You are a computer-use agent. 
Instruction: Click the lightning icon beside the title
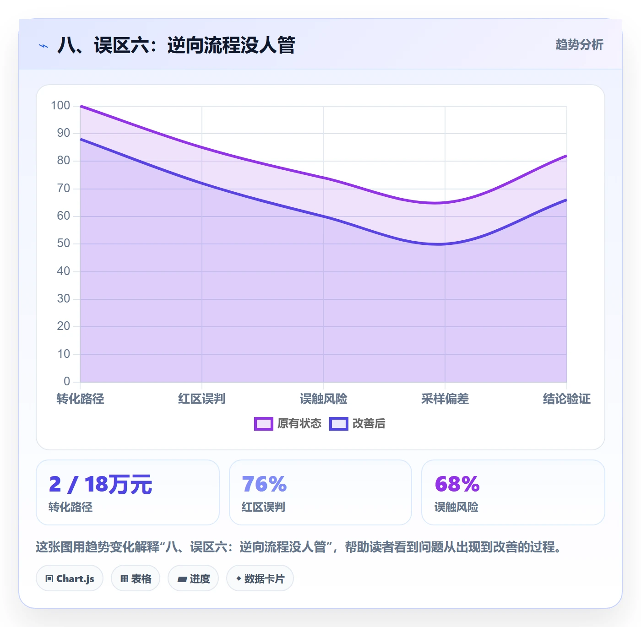tap(43, 46)
